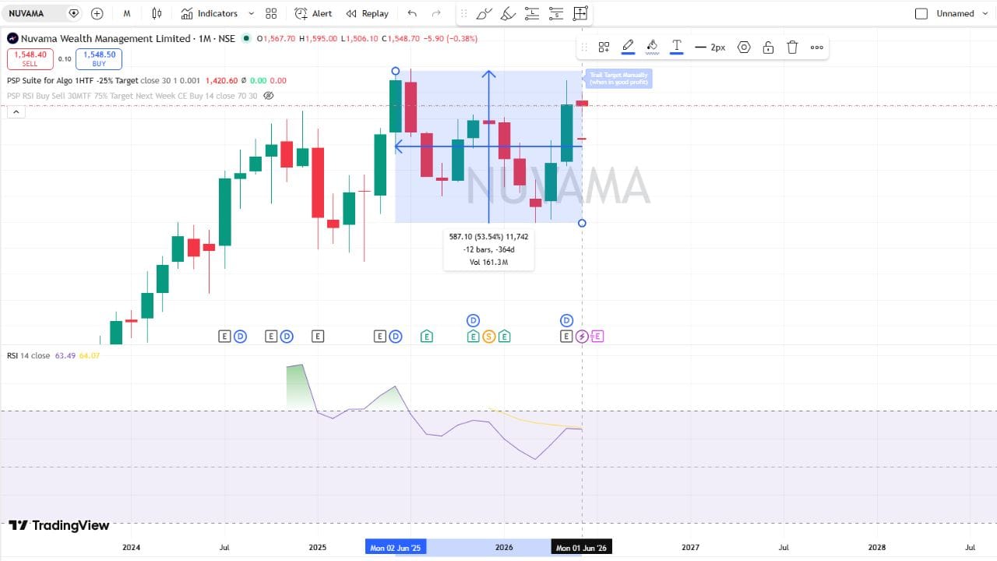Image resolution: width=997 pixels, height=561 pixels.
Task: Change the drawing line color pencil tool
Action: (x=628, y=47)
